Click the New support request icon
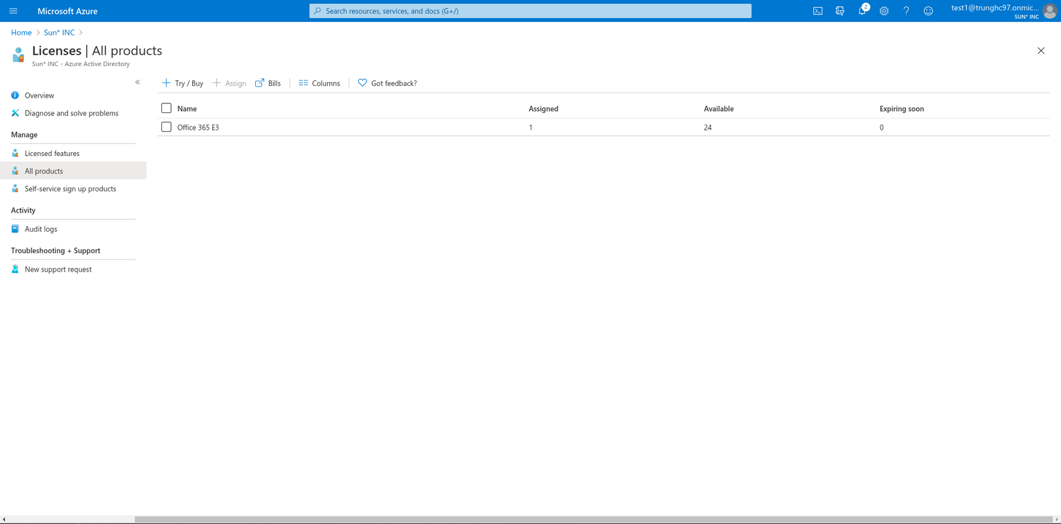 15,269
